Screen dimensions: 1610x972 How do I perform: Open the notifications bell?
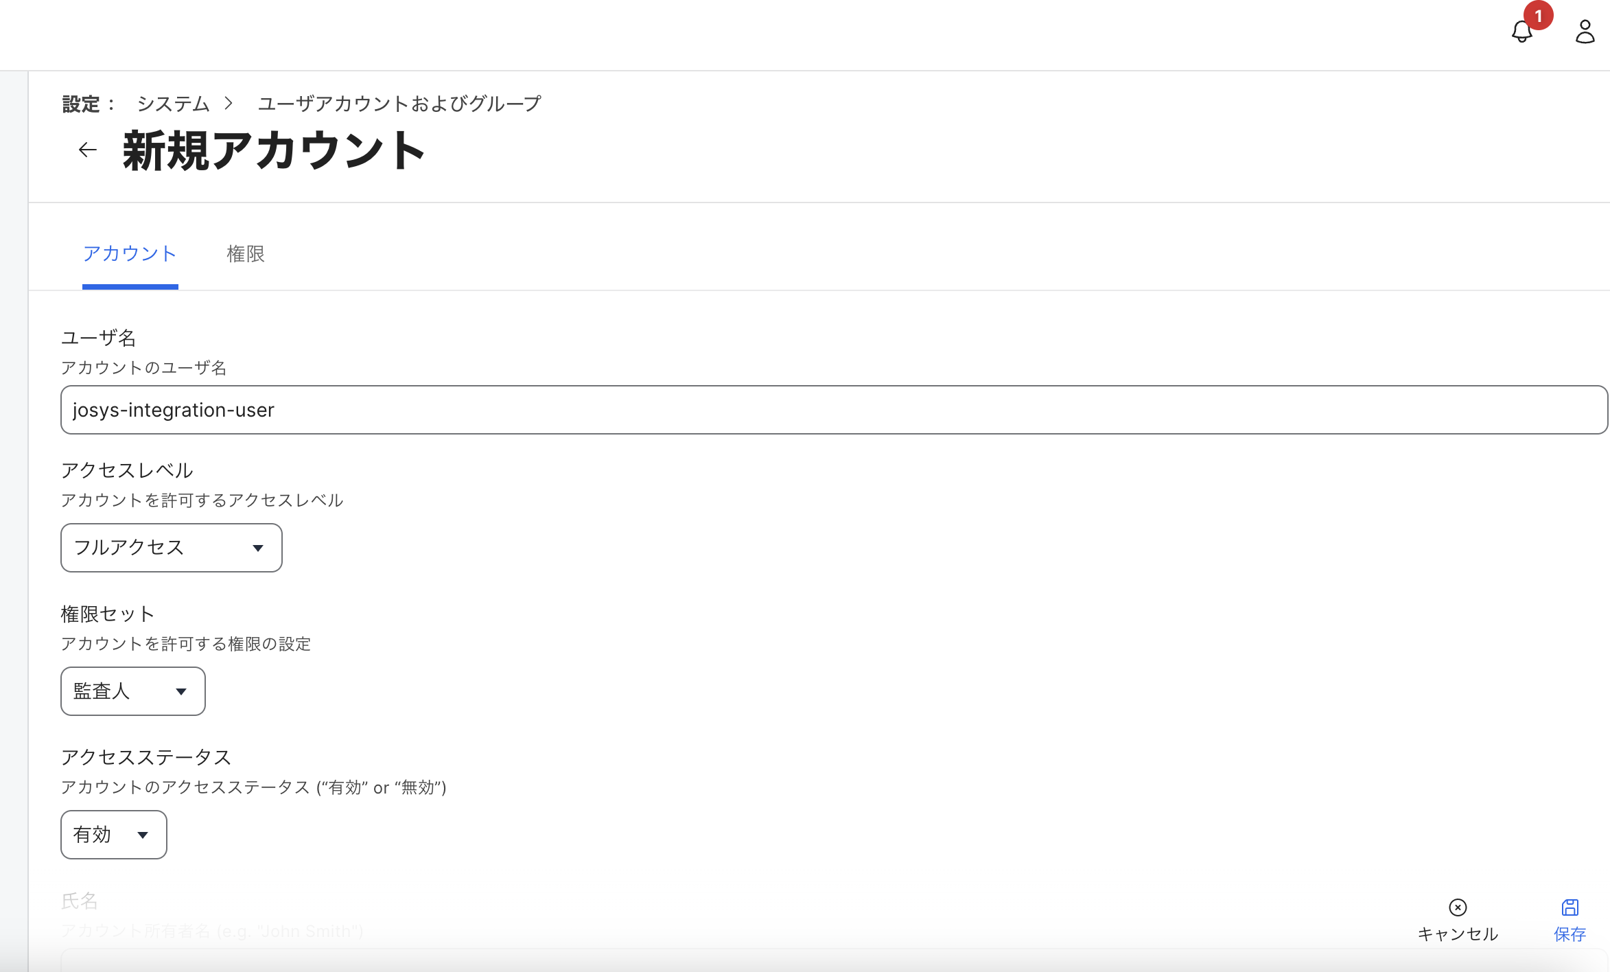coord(1521,32)
